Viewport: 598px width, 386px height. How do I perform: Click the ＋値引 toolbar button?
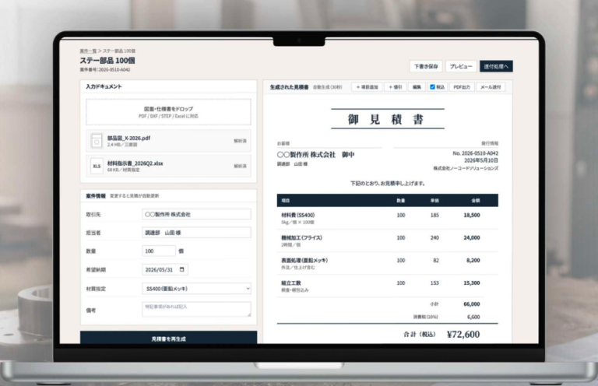tap(395, 87)
